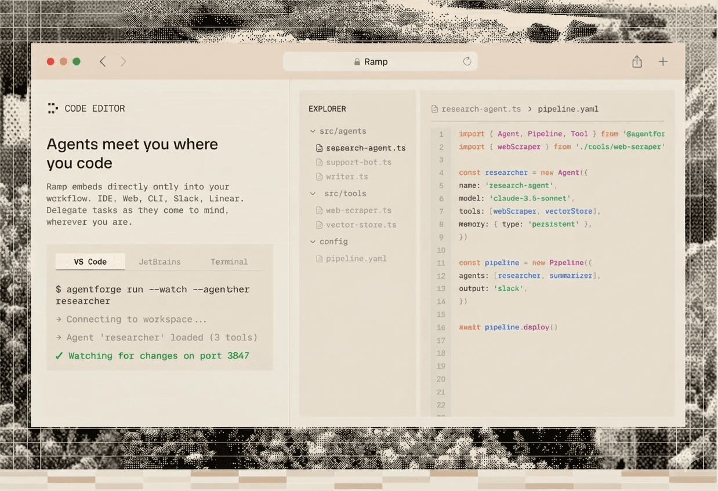Image resolution: width=718 pixels, height=491 pixels.
Task: Click the green checkmark before Watching for changes
Action: click(59, 356)
